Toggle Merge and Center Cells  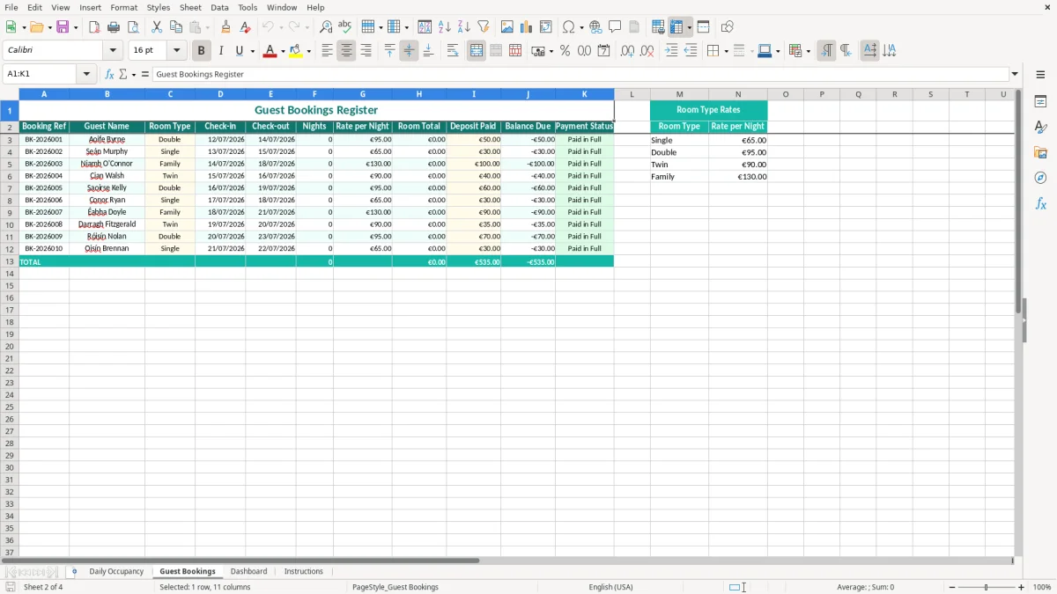coord(476,51)
